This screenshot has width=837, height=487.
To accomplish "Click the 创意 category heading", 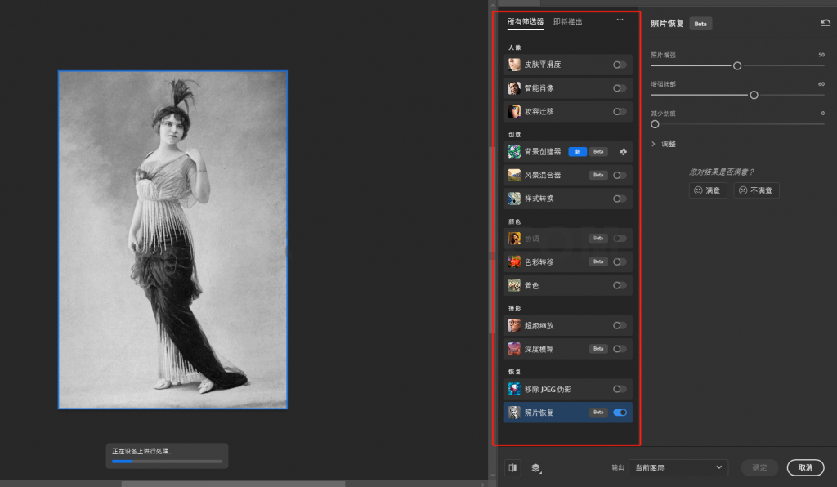I will (515, 135).
